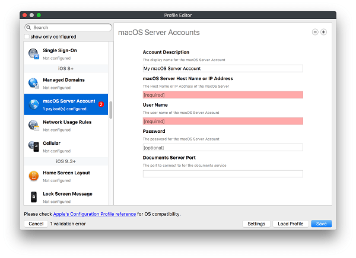
Task: Click the Managed Domains globe icon
Action: coord(34,83)
